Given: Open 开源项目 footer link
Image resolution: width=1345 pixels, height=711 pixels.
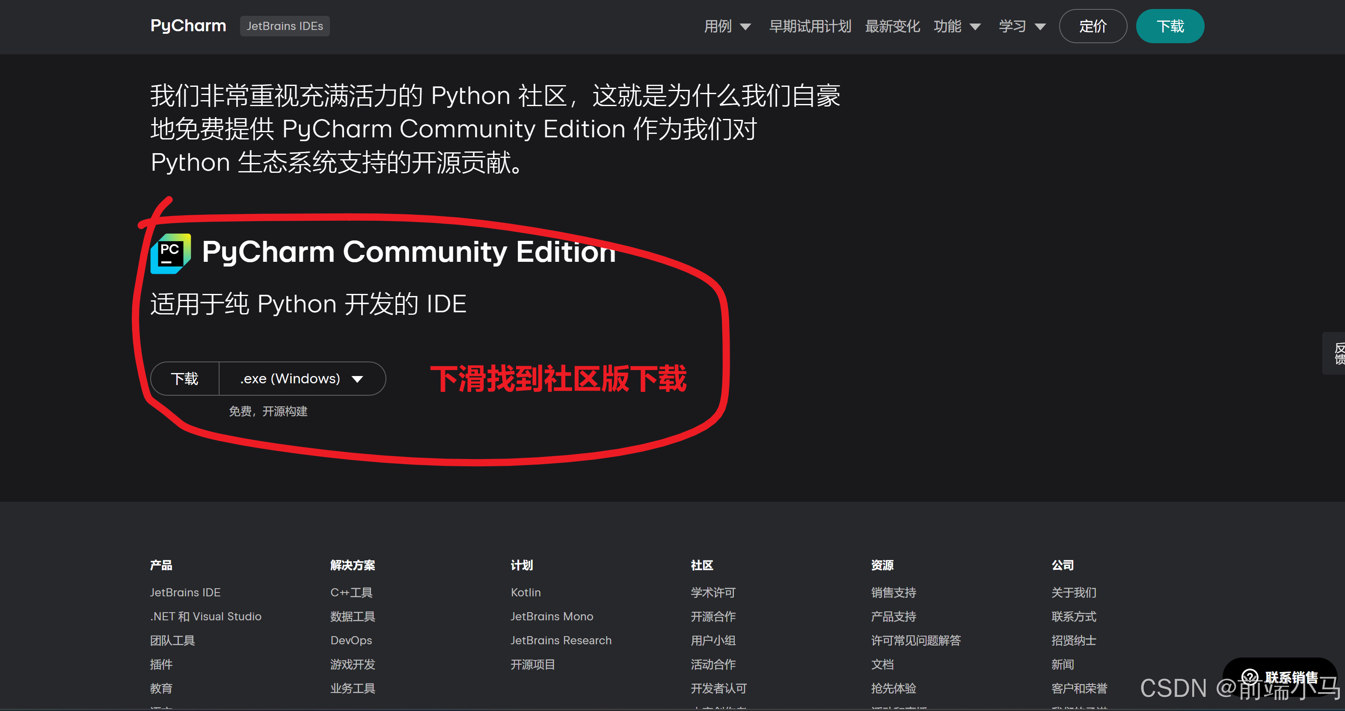Looking at the screenshot, I should [x=533, y=664].
